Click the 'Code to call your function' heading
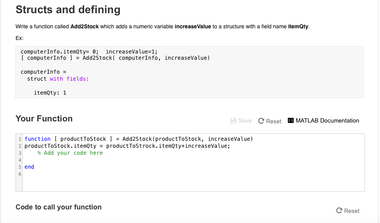The width and height of the screenshot is (380, 223). point(59,207)
